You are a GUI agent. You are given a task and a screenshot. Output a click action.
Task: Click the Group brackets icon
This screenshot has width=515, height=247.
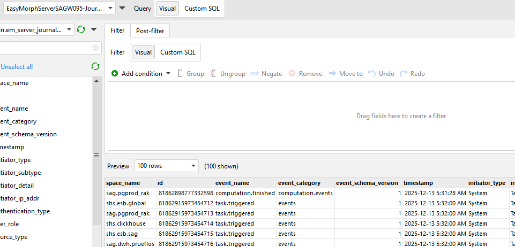pos(180,74)
